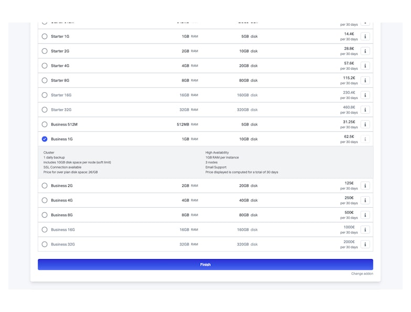Screen dimensions: 411x312
Task: Click info button on Starter 4G row
Action: click(x=365, y=66)
